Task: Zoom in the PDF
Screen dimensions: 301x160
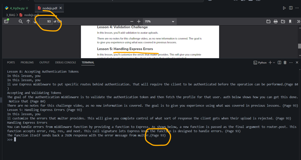Action: 138,22
